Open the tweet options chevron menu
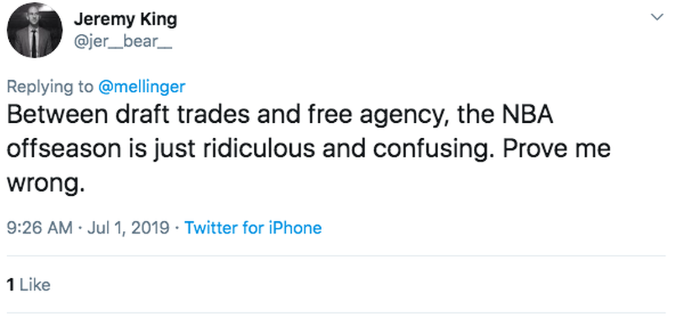This screenshot has width=676, height=318. (656, 17)
